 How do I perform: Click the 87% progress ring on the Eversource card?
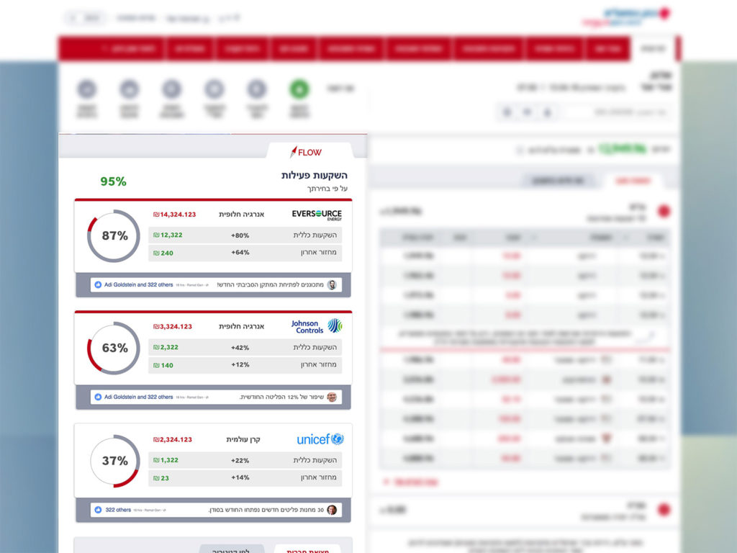point(112,235)
